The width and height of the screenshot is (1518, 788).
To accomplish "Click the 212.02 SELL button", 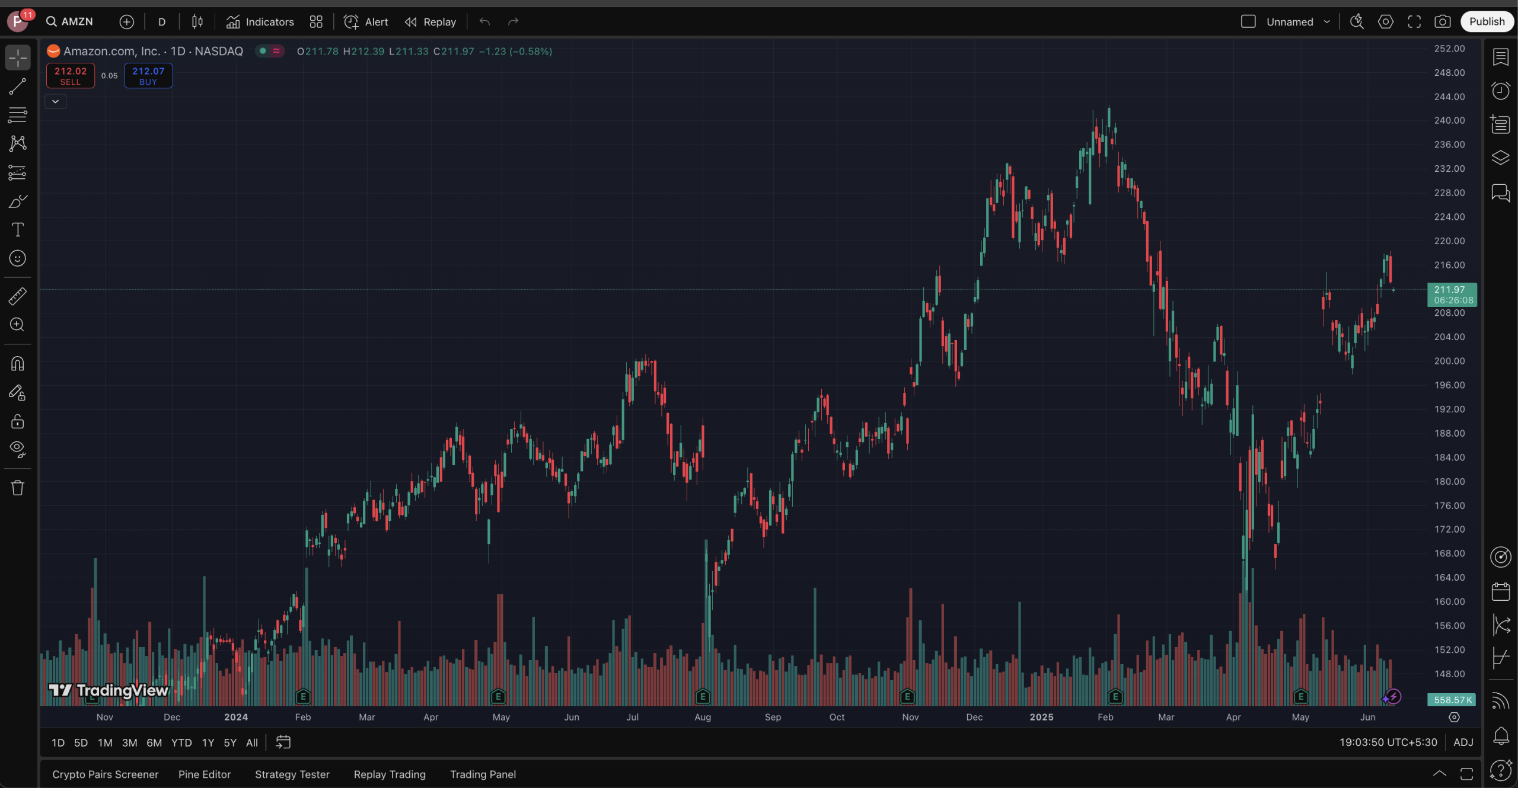I will 71,76.
